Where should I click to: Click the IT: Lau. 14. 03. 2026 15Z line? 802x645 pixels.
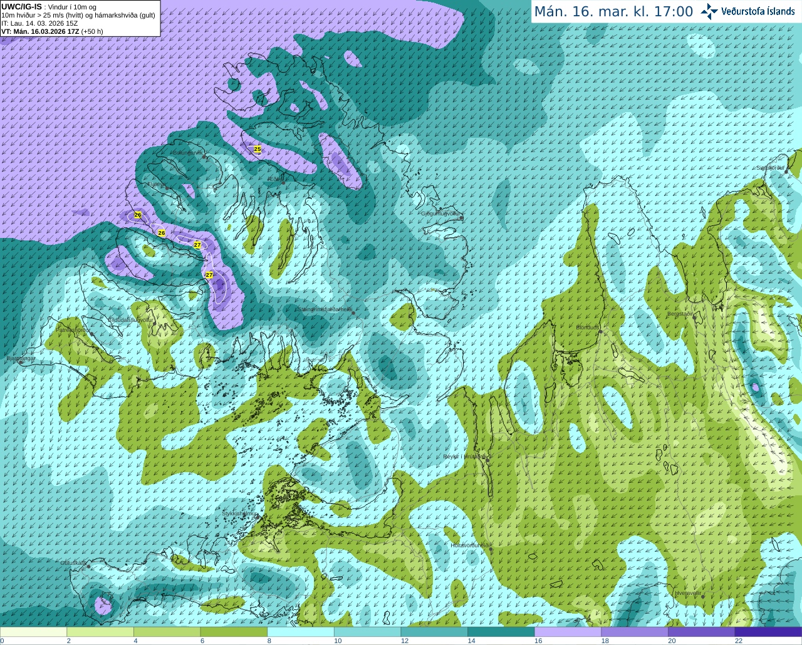(39, 23)
